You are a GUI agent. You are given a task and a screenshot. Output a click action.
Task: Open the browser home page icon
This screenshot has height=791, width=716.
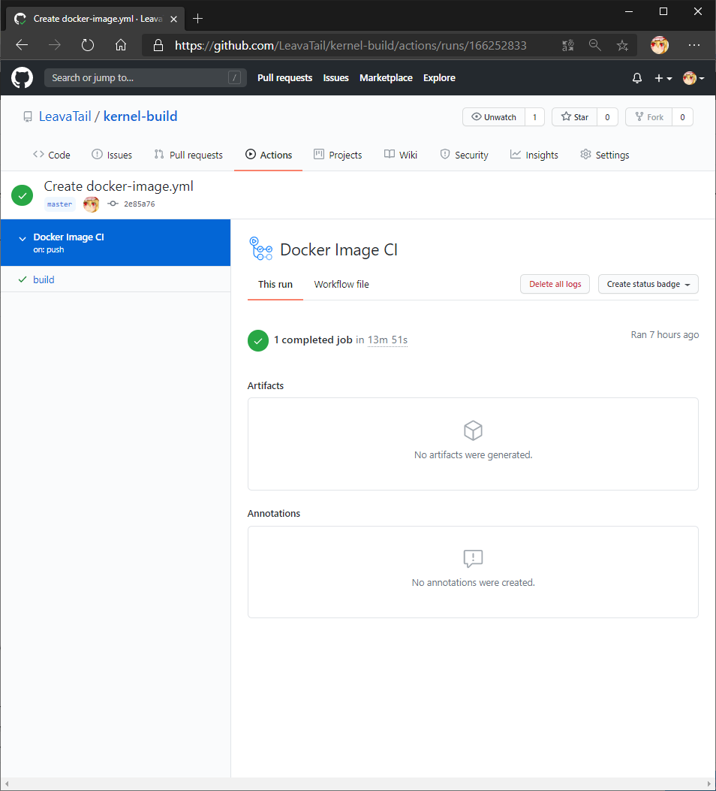tap(120, 45)
